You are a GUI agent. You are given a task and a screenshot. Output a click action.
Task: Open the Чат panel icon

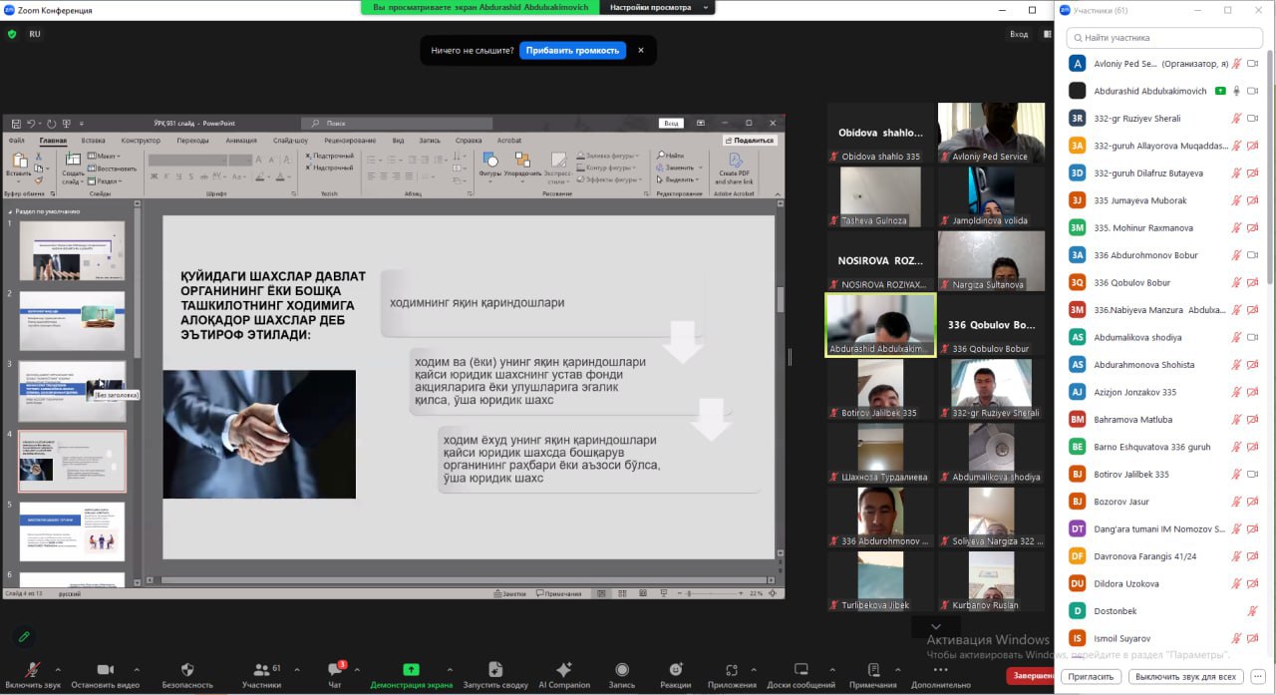tap(336, 670)
